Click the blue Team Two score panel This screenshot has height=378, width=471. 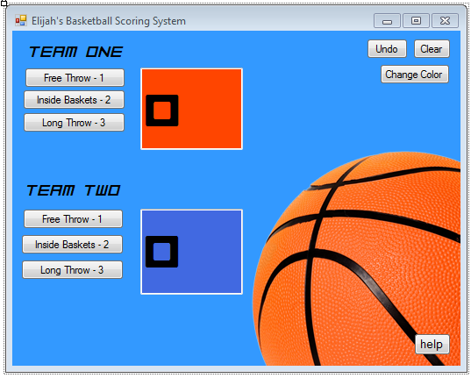point(191,252)
